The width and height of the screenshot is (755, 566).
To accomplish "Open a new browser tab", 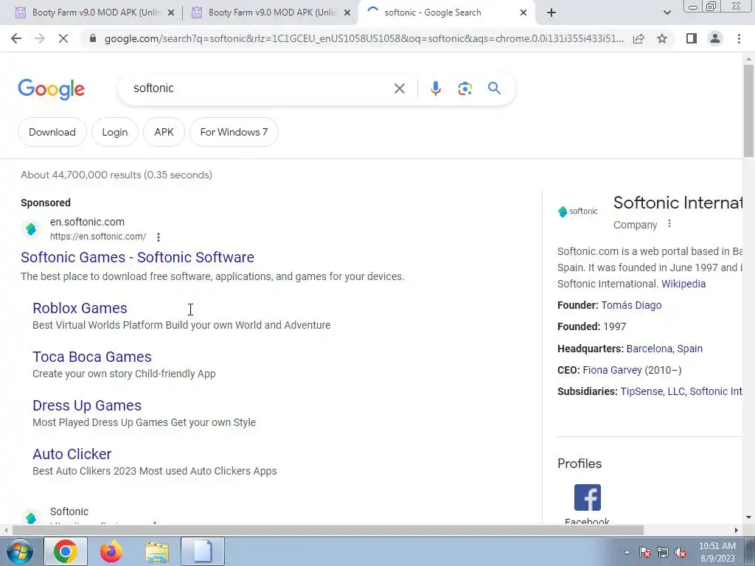I will click(x=552, y=13).
